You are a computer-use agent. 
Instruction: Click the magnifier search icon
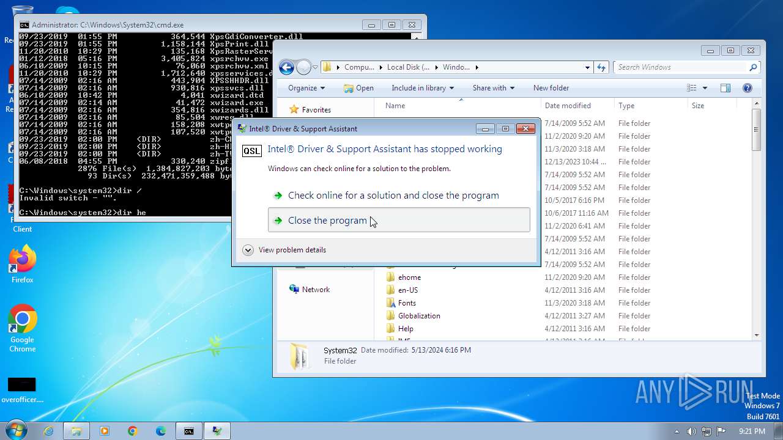tap(753, 67)
